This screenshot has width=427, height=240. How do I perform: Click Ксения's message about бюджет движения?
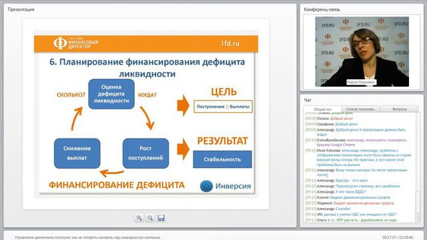[x=348, y=197]
